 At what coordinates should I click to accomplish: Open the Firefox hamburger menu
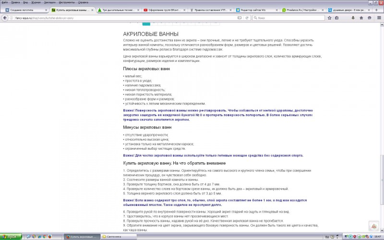[x=379, y=18]
